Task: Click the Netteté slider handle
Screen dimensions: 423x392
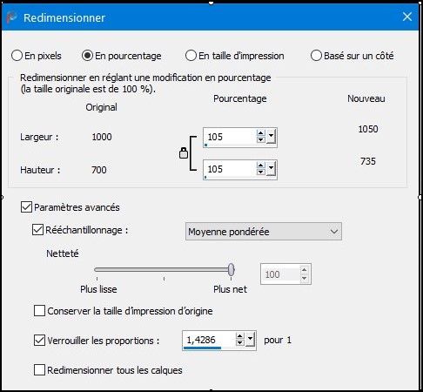Action: pyautogui.click(x=232, y=270)
